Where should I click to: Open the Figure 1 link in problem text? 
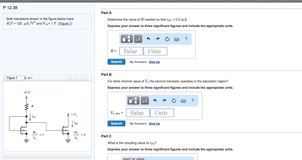tap(65, 23)
